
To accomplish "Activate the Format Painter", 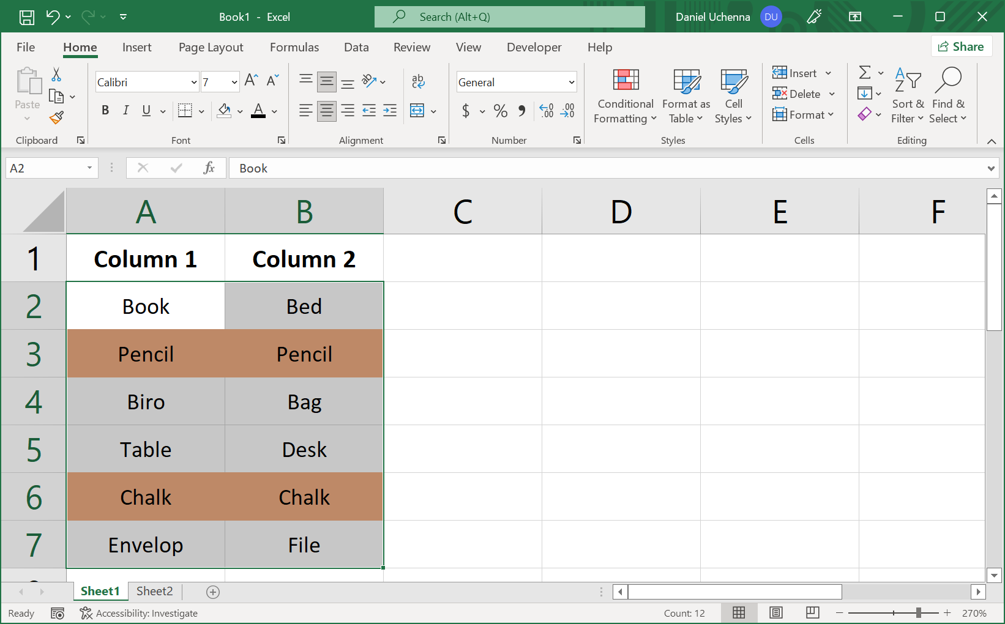I will pyautogui.click(x=56, y=117).
